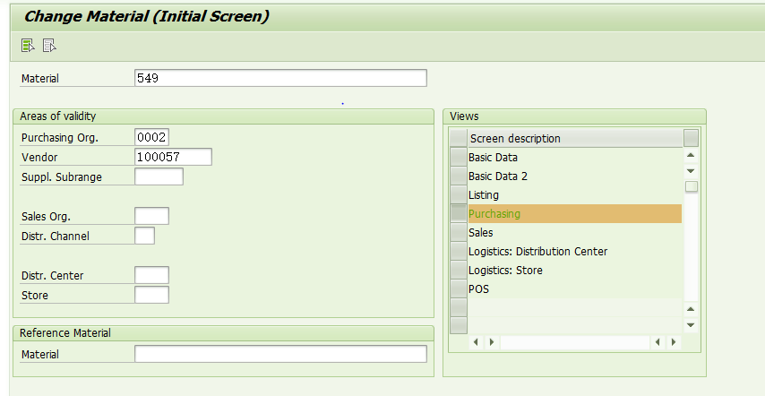Click the Vendor field with 100057
Viewport: 765px width, 396px height.
[x=173, y=157]
